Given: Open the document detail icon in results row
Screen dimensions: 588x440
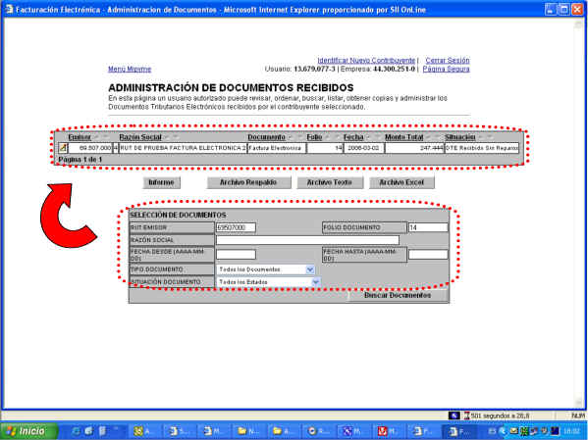Looking at the screenshot, I should coord(63,148).
